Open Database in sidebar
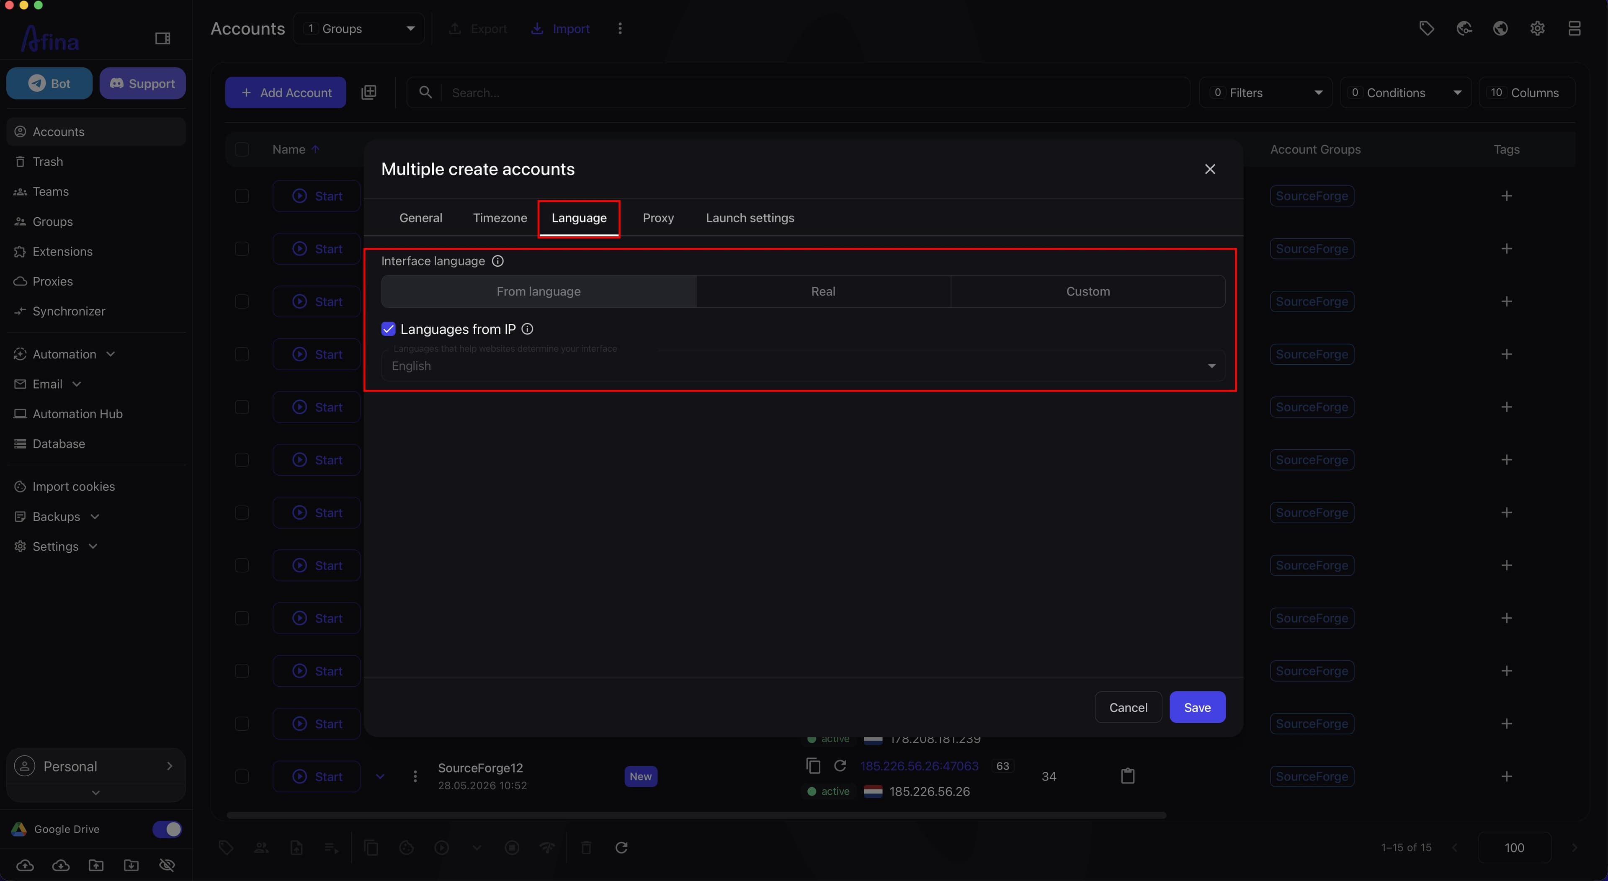Viewport: 1608px width, 881px height. 96,444
